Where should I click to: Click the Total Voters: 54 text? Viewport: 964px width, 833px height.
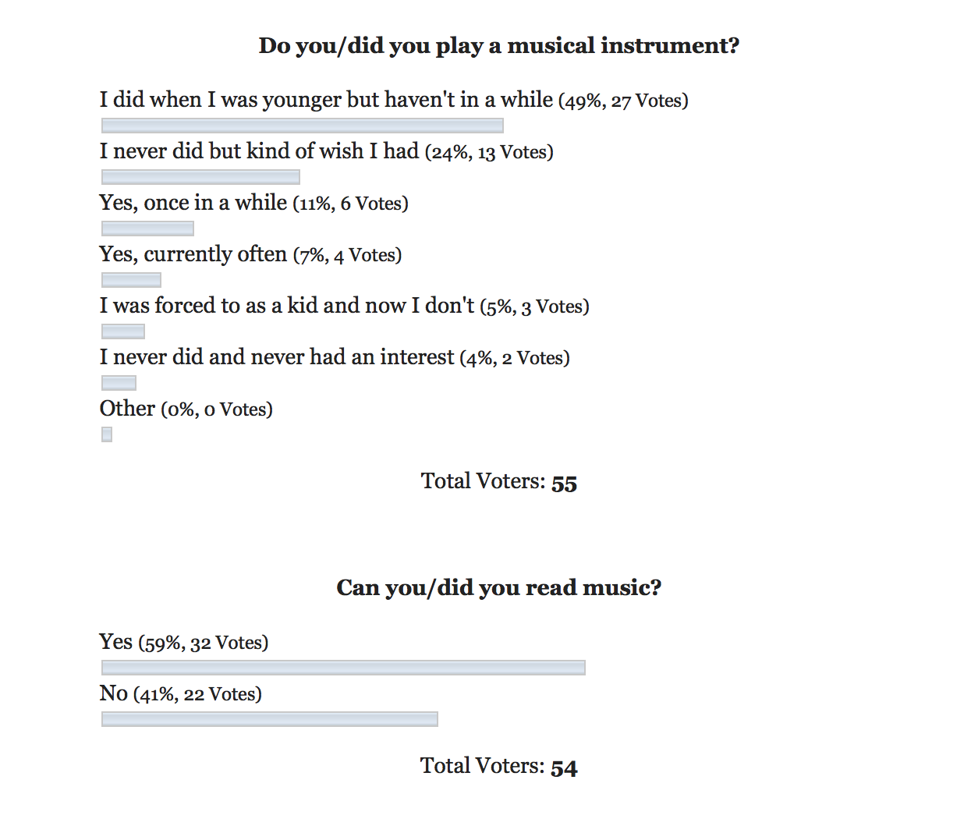pyautogui.click(x=499, y=767)
